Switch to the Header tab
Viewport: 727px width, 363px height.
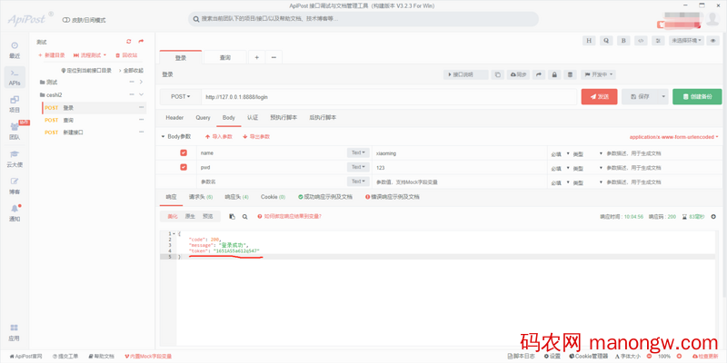pyautogui.click(x=174, y=118)
